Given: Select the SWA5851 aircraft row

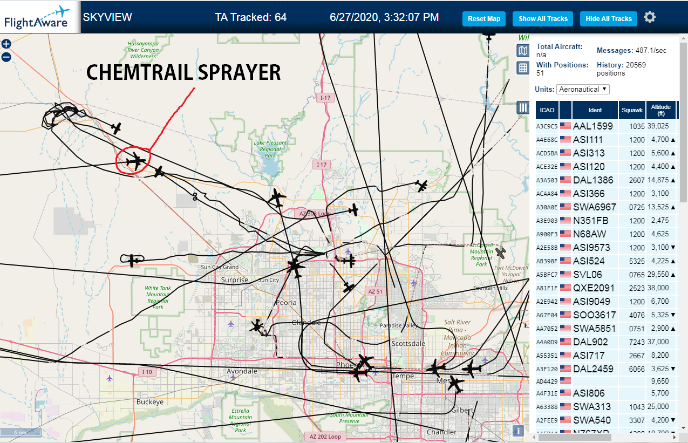Looking at the screenshot, I should point(606,328).
